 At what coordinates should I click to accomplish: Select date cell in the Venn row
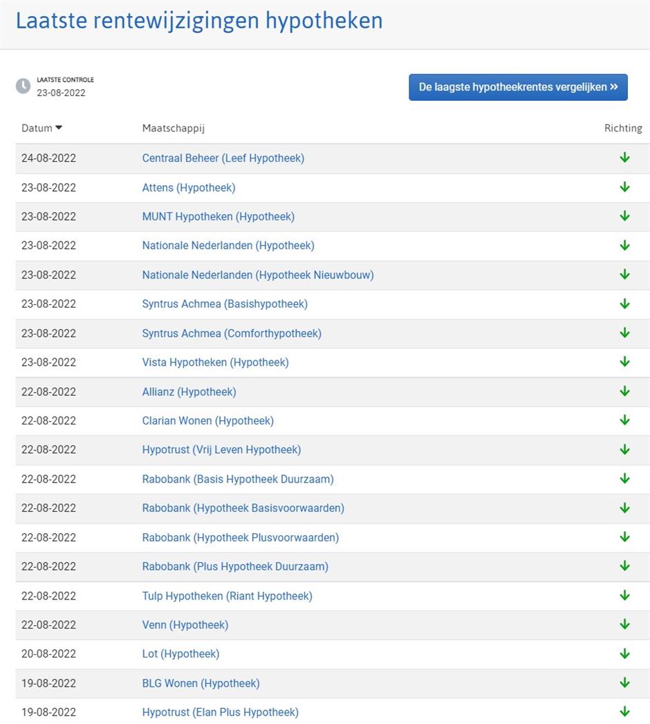click(x=48, y=624)
